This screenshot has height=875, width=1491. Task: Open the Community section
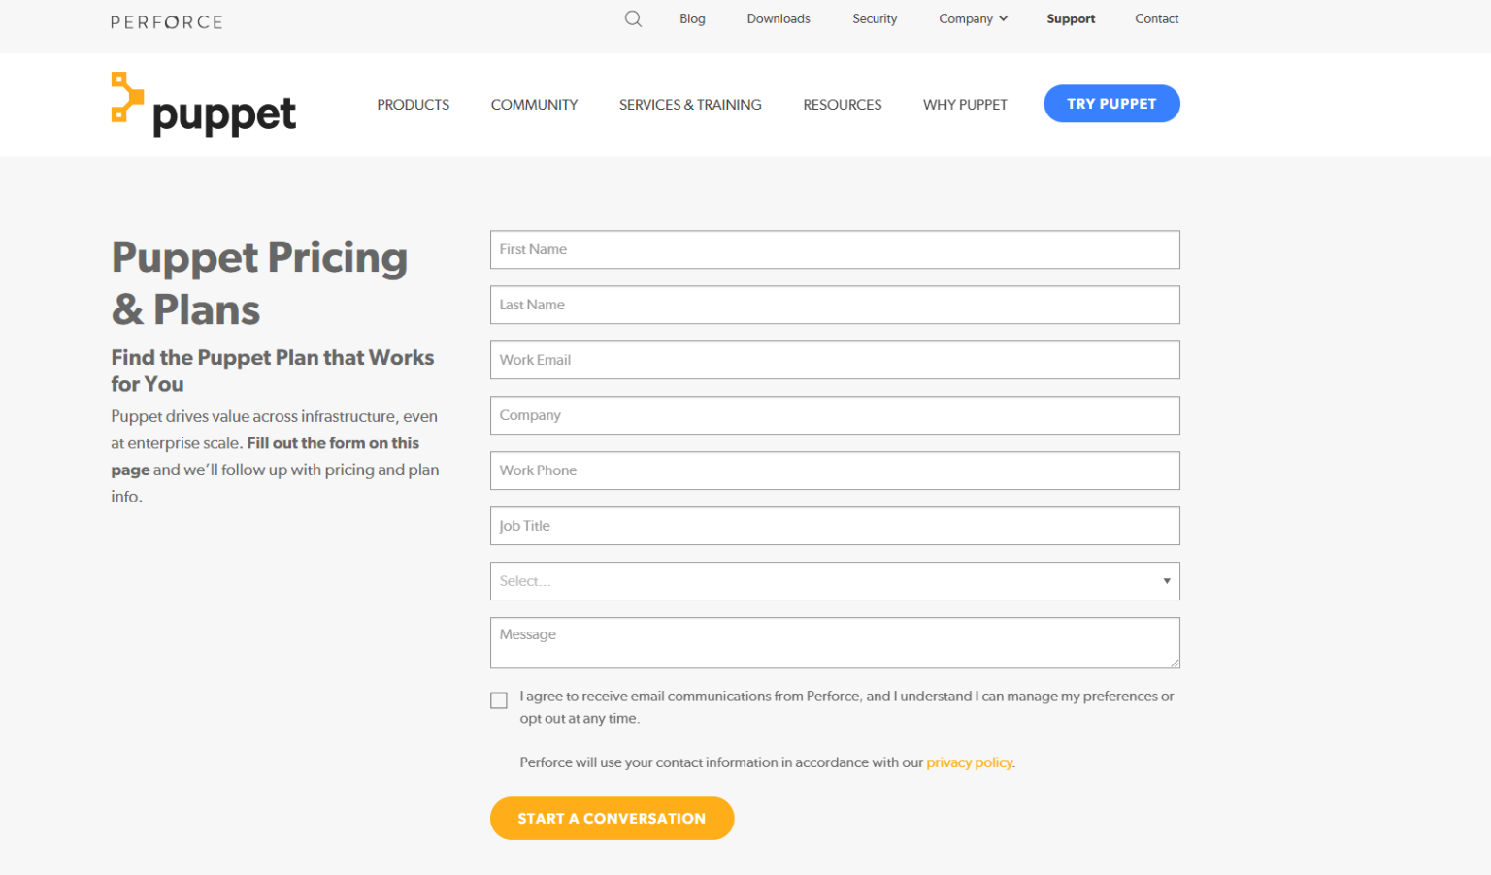[534, 104]
